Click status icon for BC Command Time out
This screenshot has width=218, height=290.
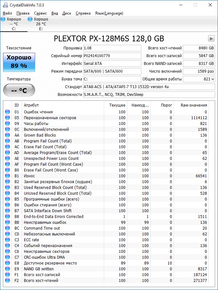pos(7,228)
